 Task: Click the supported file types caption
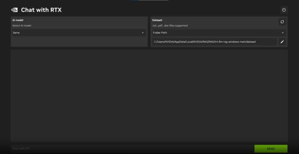coord(170,26)
